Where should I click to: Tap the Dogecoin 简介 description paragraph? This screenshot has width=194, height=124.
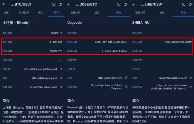point(98,114)
